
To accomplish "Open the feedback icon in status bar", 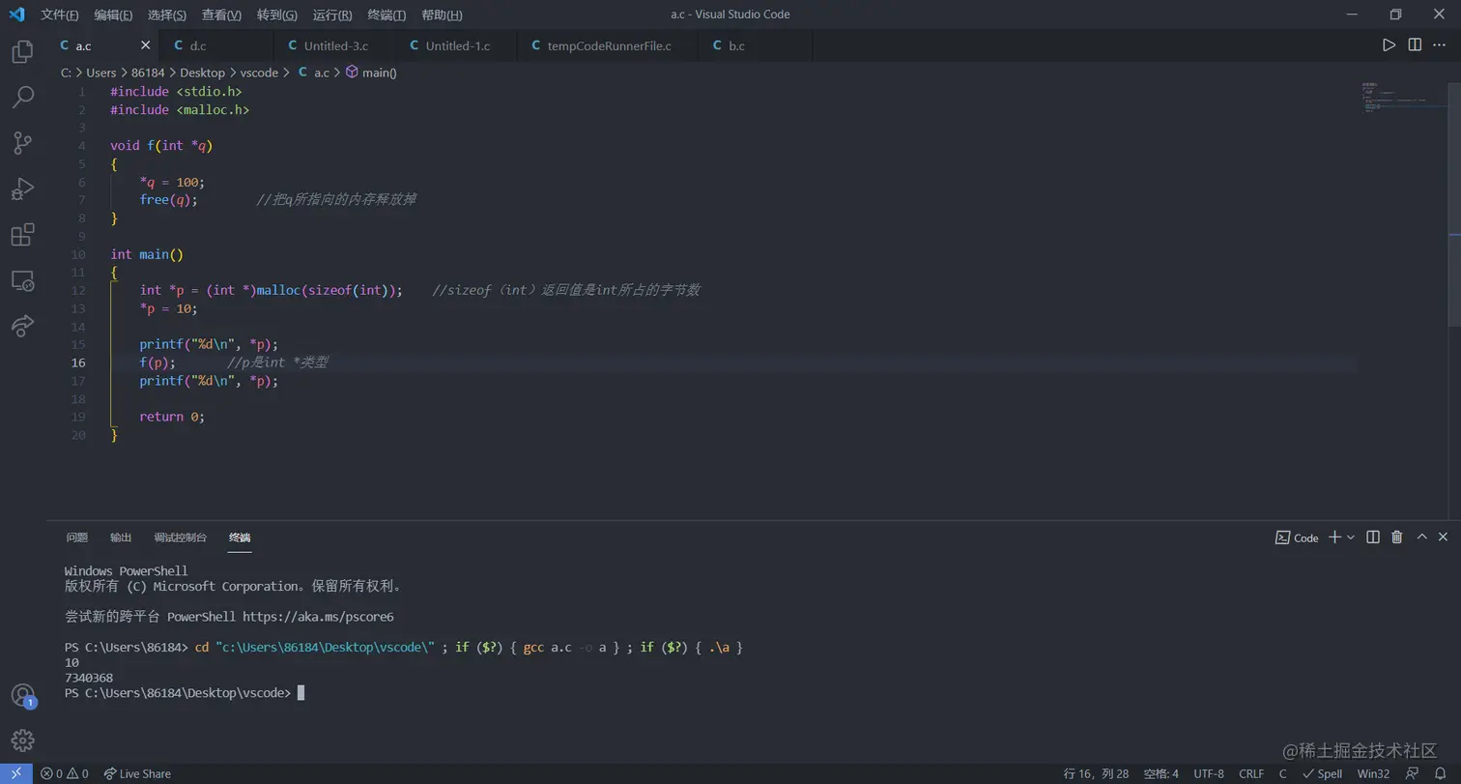I will (1413, 773).
